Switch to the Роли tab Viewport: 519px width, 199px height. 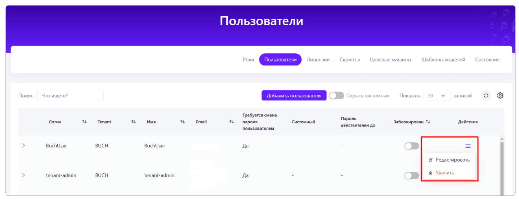[248, 59]
